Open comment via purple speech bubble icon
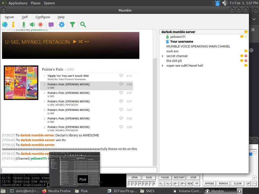Viewport: 259px width, 194px height. coord(51,25)
